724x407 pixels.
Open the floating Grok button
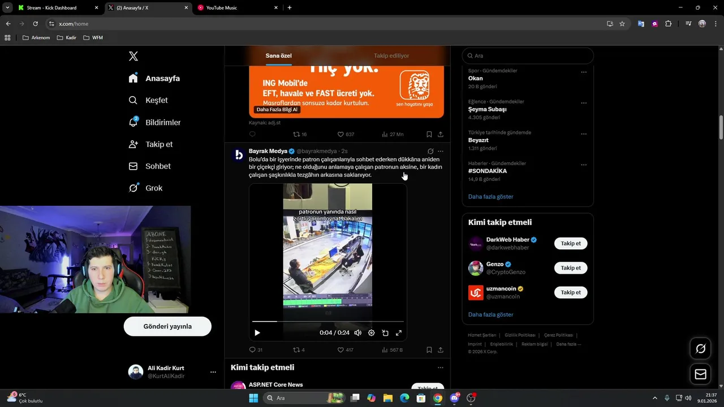pos(700,349)
